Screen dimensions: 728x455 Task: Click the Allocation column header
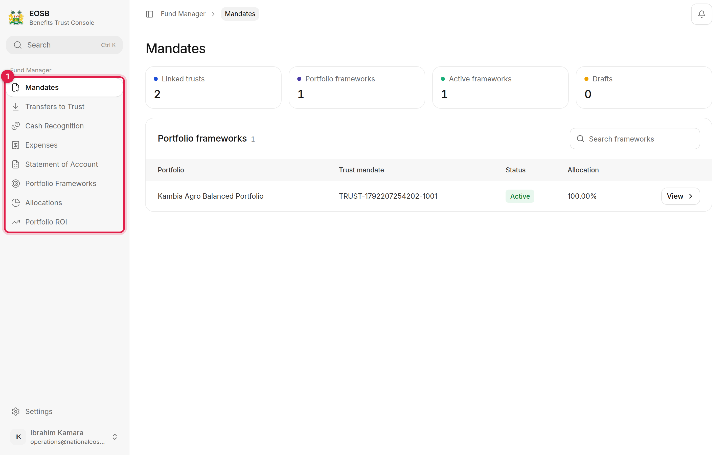583,170
